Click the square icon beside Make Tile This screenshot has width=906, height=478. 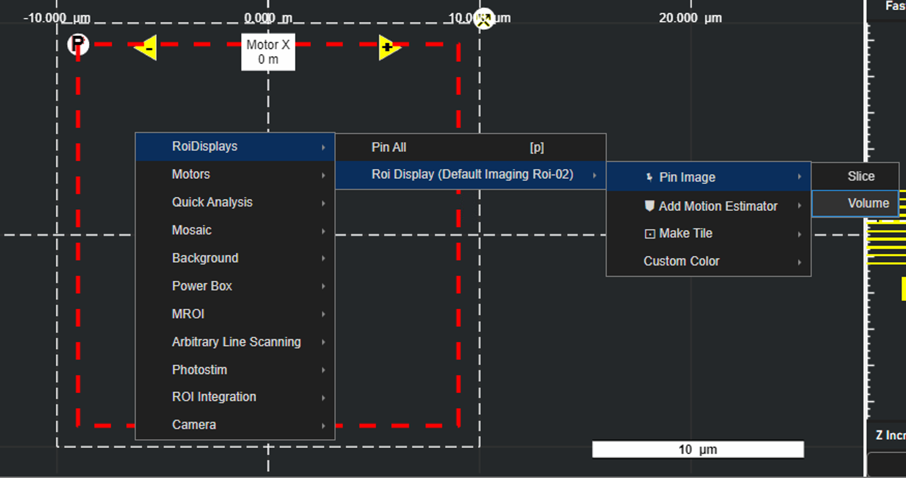[649, 233]
